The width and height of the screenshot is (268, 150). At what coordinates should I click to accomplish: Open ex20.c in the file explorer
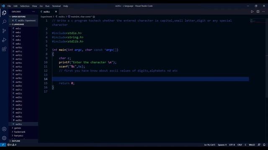(x=18, y=86)
